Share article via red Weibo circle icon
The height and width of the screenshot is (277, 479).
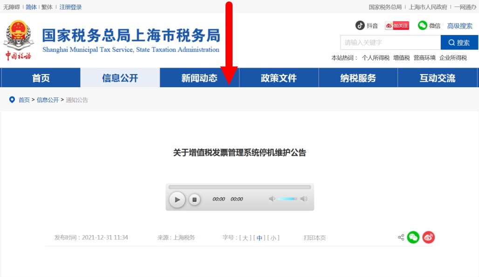tap(429, 237)
